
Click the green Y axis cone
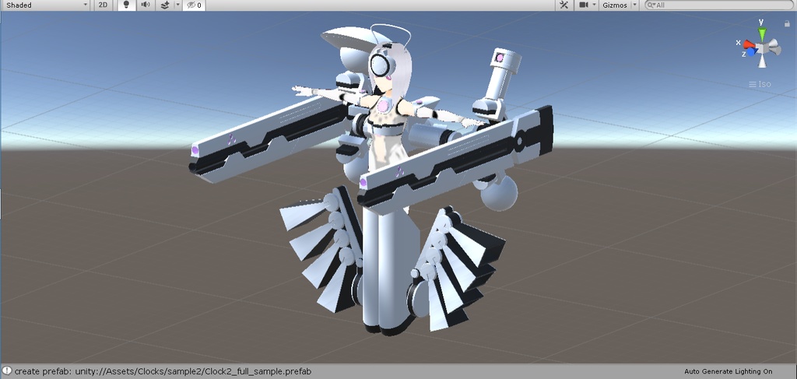pos(762,34)
